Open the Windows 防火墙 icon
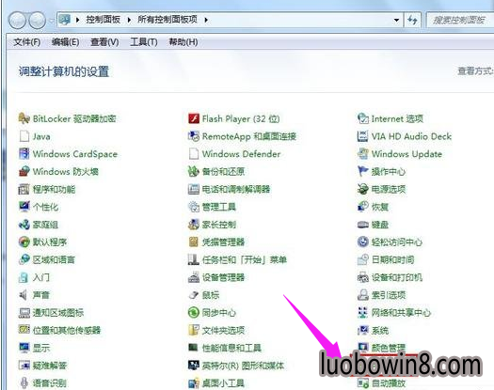The image size is (494, 390). coord(24,172)
